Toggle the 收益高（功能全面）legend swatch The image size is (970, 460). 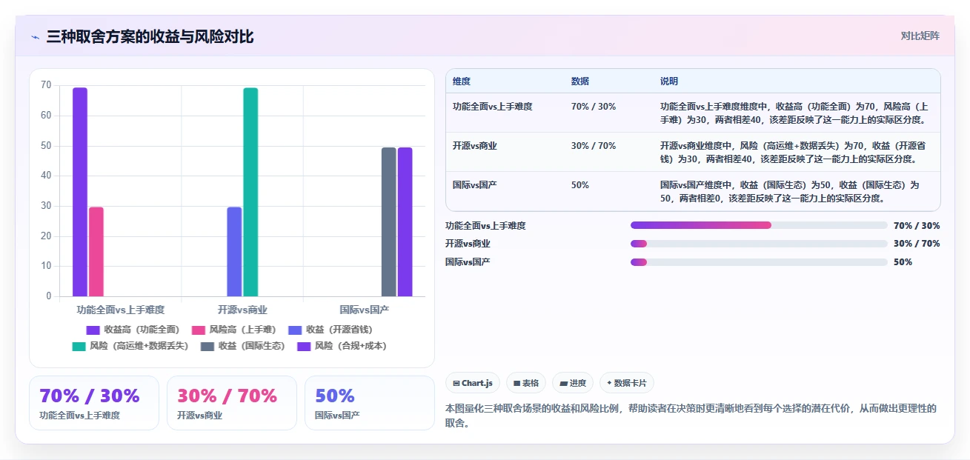(93, 330)
